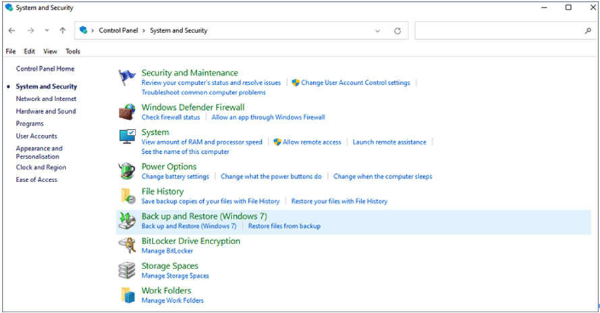Image resolution: width=600 pixels, height=313 pixels.
Task: Refresh the Control Panel view
Action: click(398, 31)
